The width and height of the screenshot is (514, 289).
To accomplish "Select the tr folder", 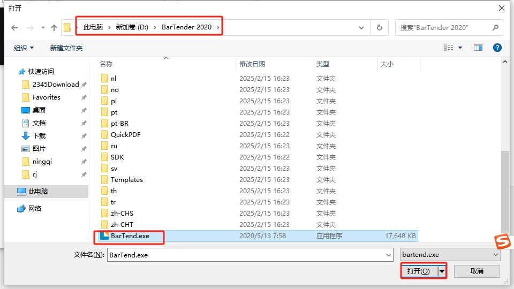I will tap(113, 202).
